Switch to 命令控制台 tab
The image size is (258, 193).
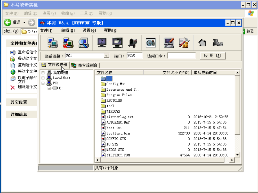pos(85,65)
